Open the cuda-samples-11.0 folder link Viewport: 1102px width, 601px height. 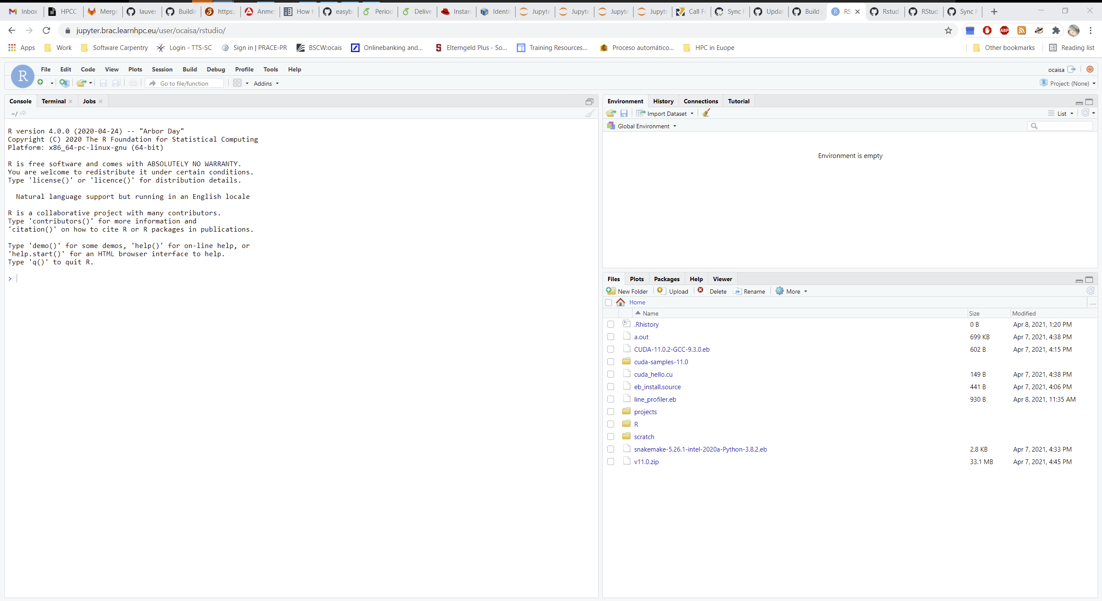661,362
